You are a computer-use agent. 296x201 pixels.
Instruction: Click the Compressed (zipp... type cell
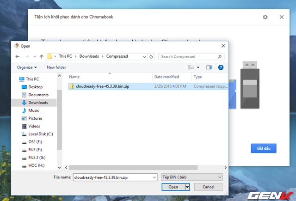point(210,86)
